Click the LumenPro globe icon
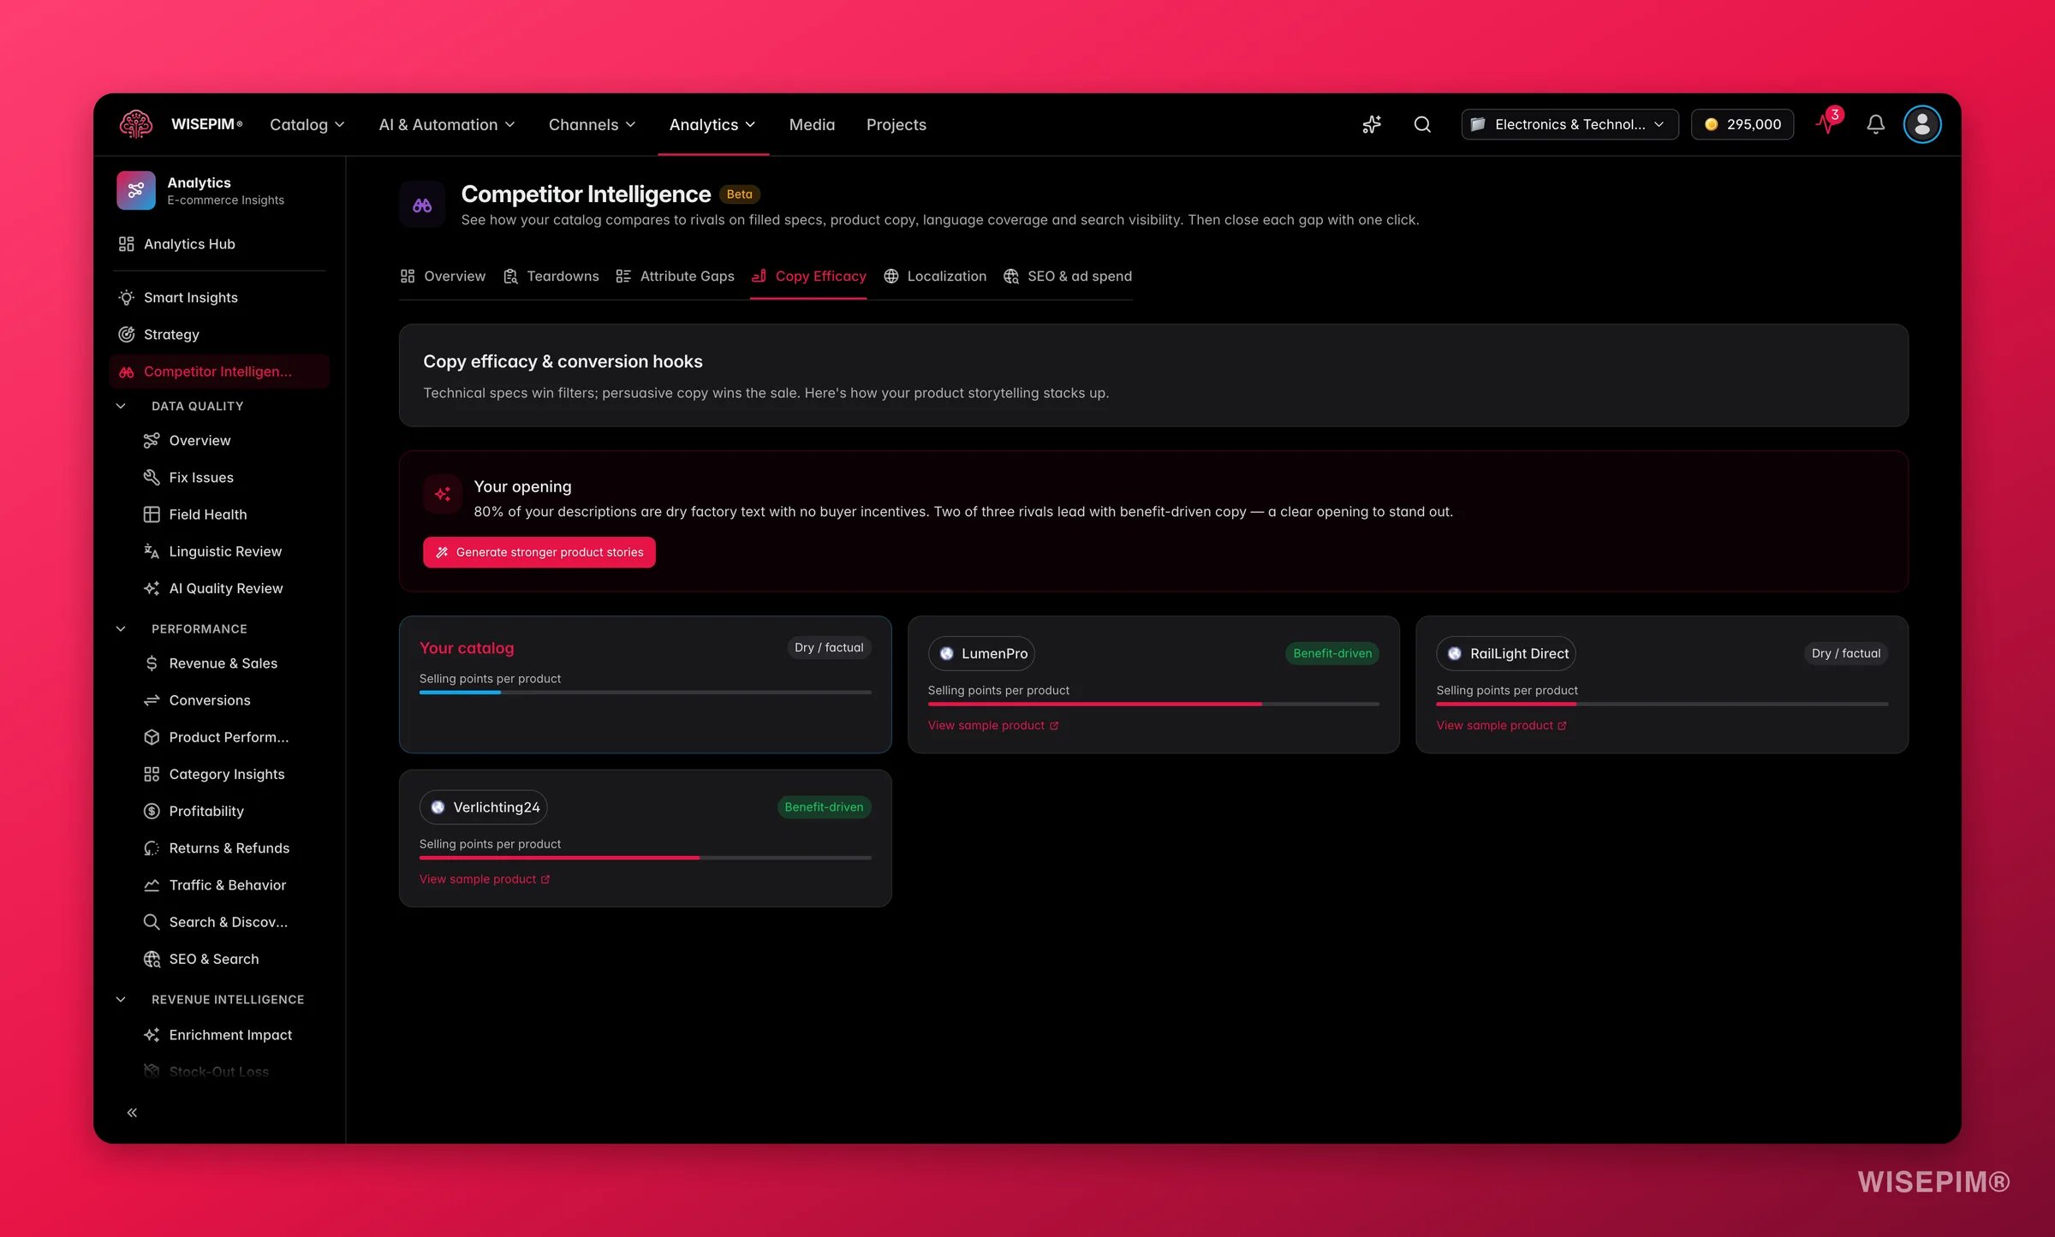Viewport: 2055px width, 1237px height. click(x=946, y=653)
